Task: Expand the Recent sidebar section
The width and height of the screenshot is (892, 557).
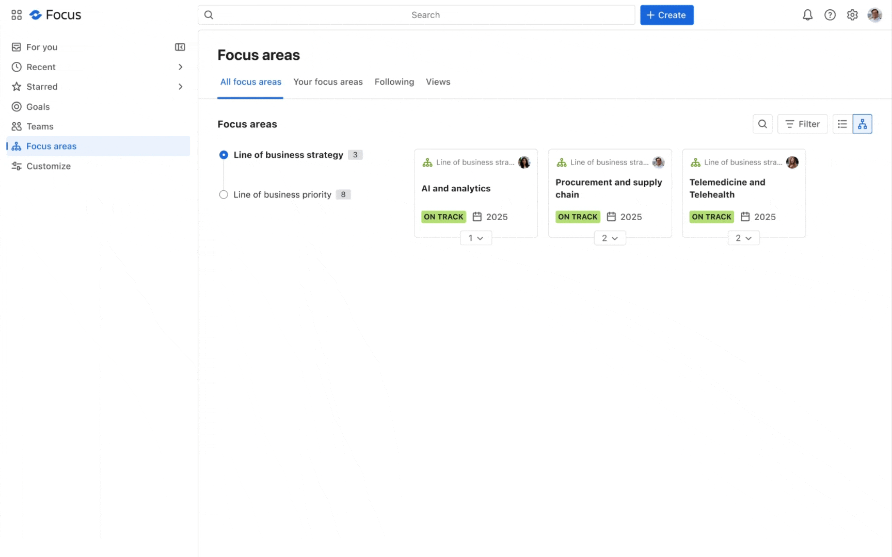Action: (180, 67)
